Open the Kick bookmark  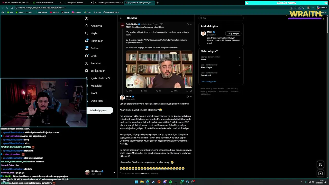pos(10,12)
